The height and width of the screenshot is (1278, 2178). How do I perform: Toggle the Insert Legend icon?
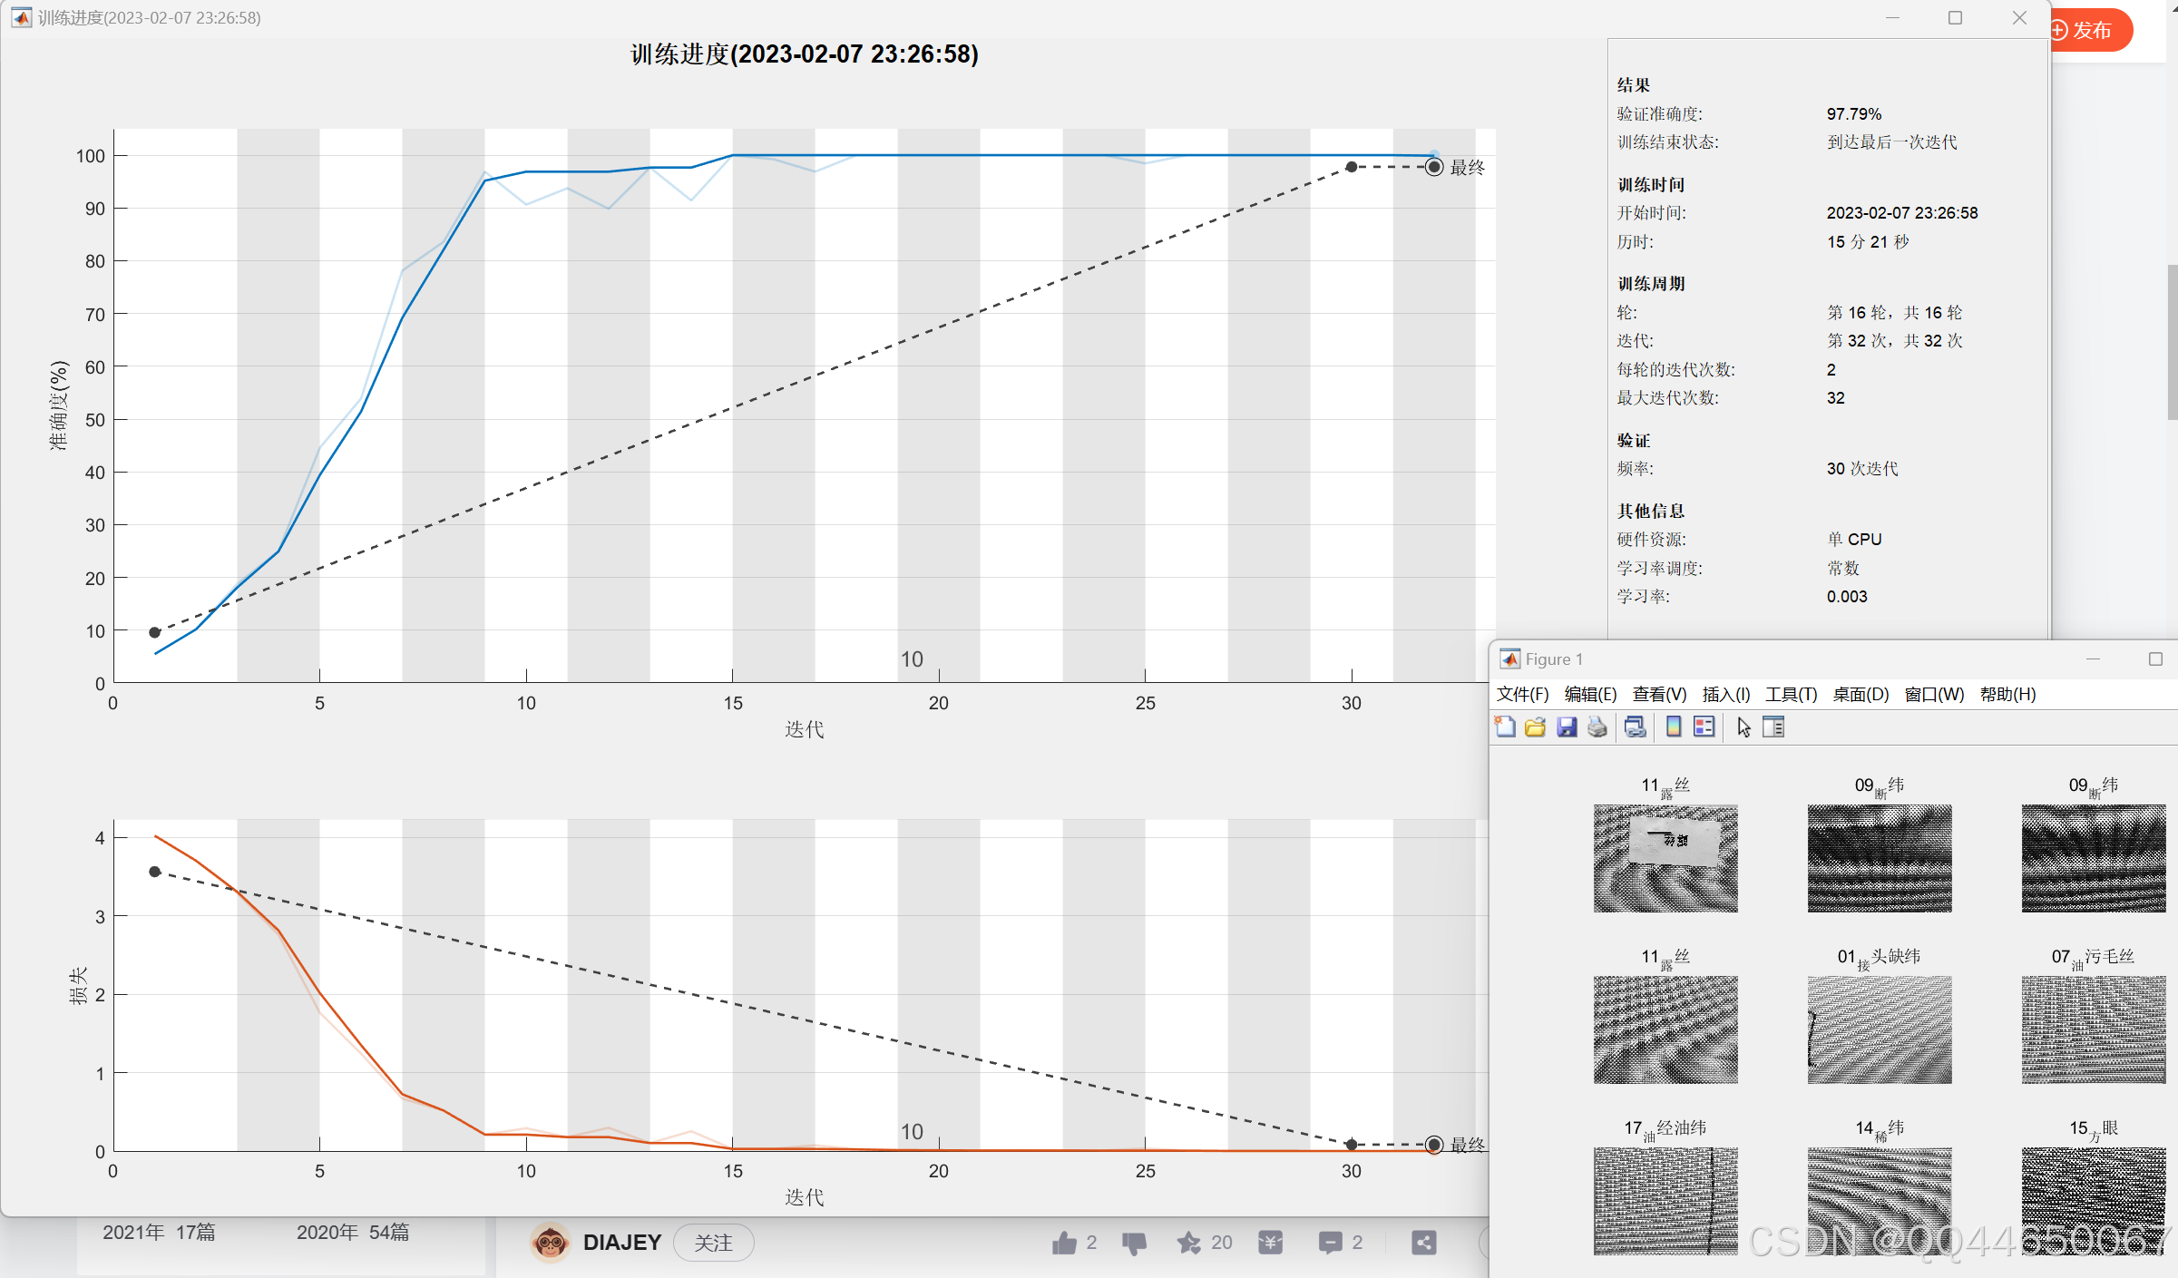pyautogui.click(x=1704, y=727)
